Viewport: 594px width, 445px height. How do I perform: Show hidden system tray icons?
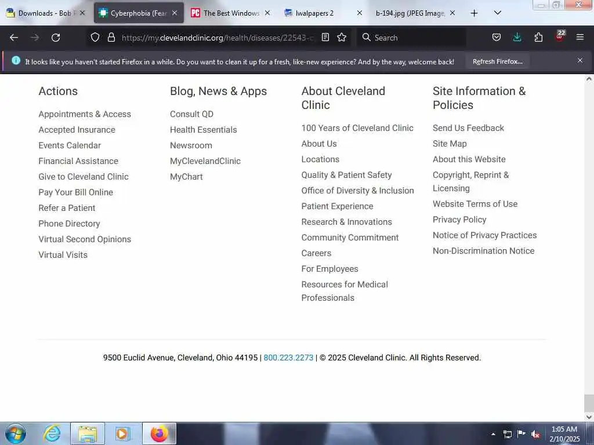click(x=493, y=434)
